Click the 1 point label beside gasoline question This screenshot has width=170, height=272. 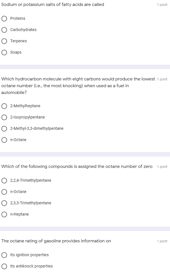(162, 241)
